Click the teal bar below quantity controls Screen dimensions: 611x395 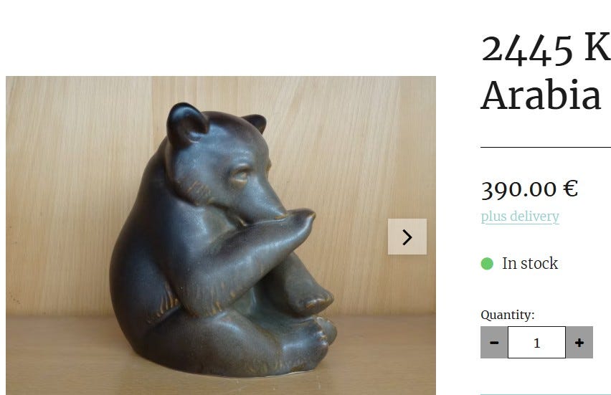pos(546,394)
